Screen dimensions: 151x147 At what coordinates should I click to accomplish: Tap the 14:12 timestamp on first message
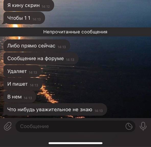pos(46,7)
